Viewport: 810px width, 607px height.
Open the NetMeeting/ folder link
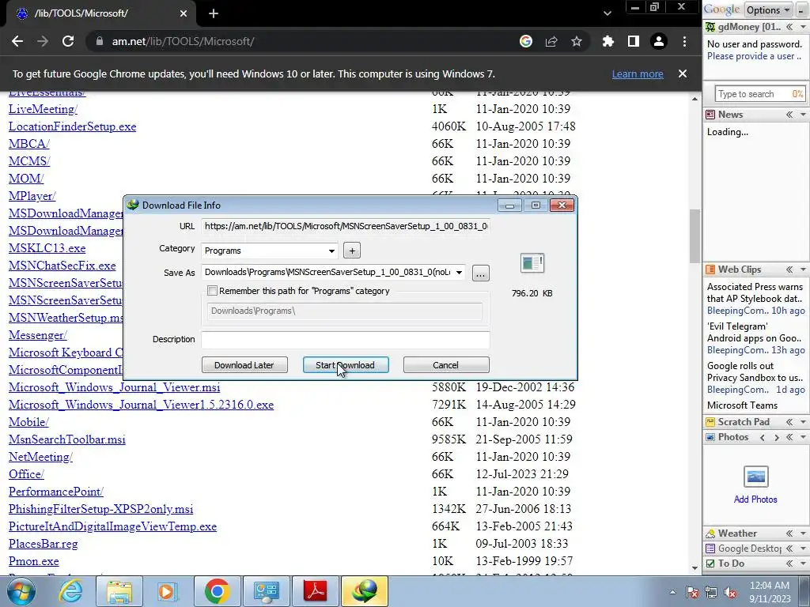(x=41, y=457)
